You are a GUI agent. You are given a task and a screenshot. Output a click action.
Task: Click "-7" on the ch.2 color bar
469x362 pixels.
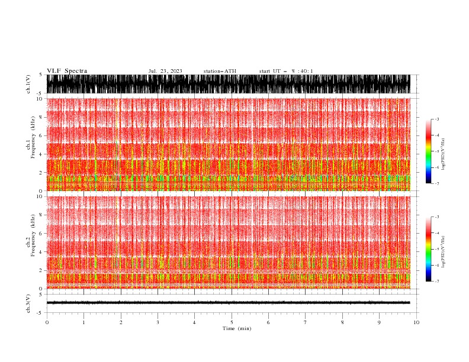tap(437, 282)
